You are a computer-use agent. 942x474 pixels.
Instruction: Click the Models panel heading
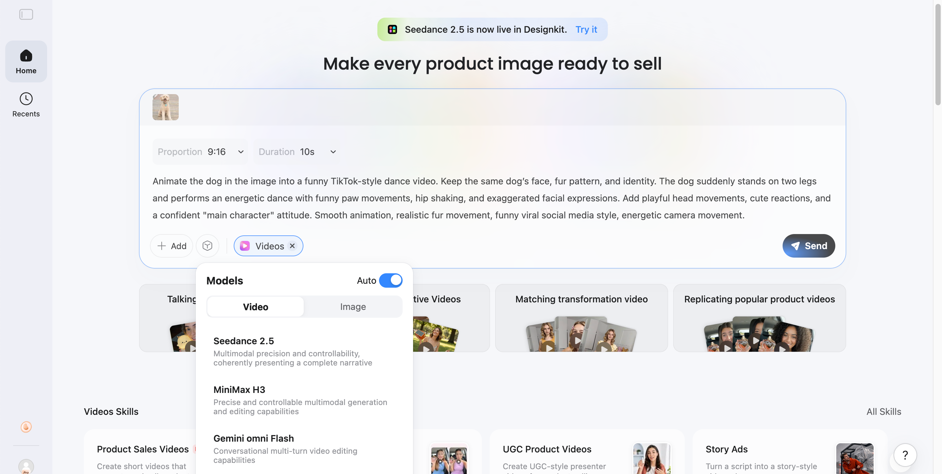[225, 280]
